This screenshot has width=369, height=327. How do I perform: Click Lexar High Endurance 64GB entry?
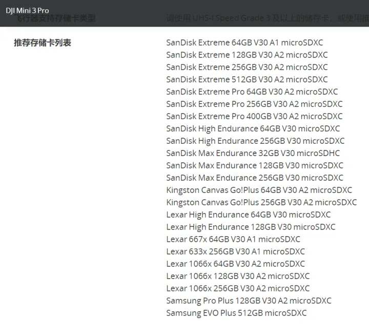[248, 215]
